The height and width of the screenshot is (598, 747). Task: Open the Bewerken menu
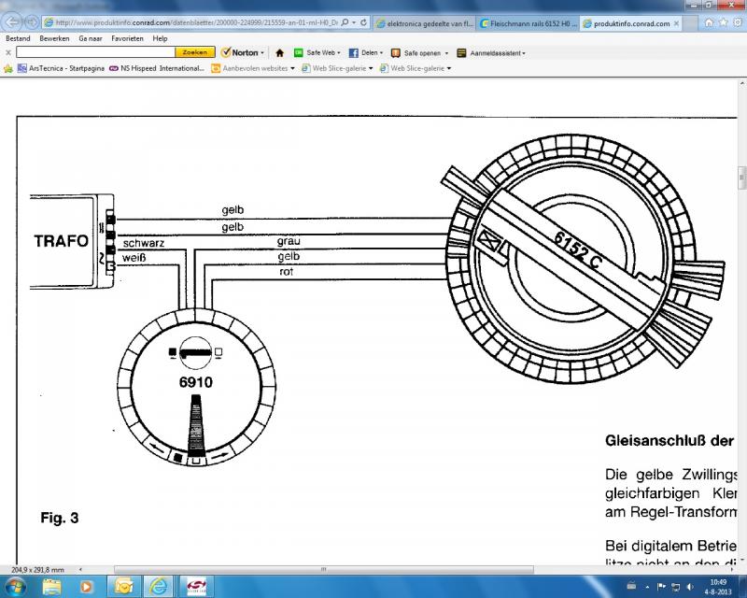(54, 38)
